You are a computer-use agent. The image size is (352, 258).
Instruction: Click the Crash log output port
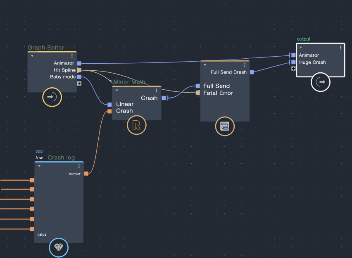[86, 174]
